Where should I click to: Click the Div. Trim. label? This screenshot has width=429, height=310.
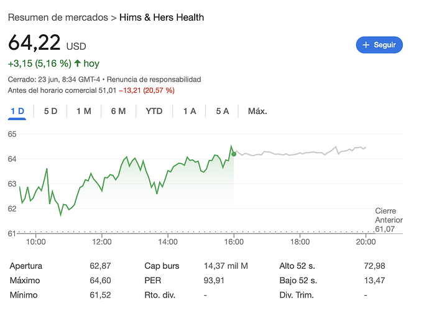pos(297,295)
